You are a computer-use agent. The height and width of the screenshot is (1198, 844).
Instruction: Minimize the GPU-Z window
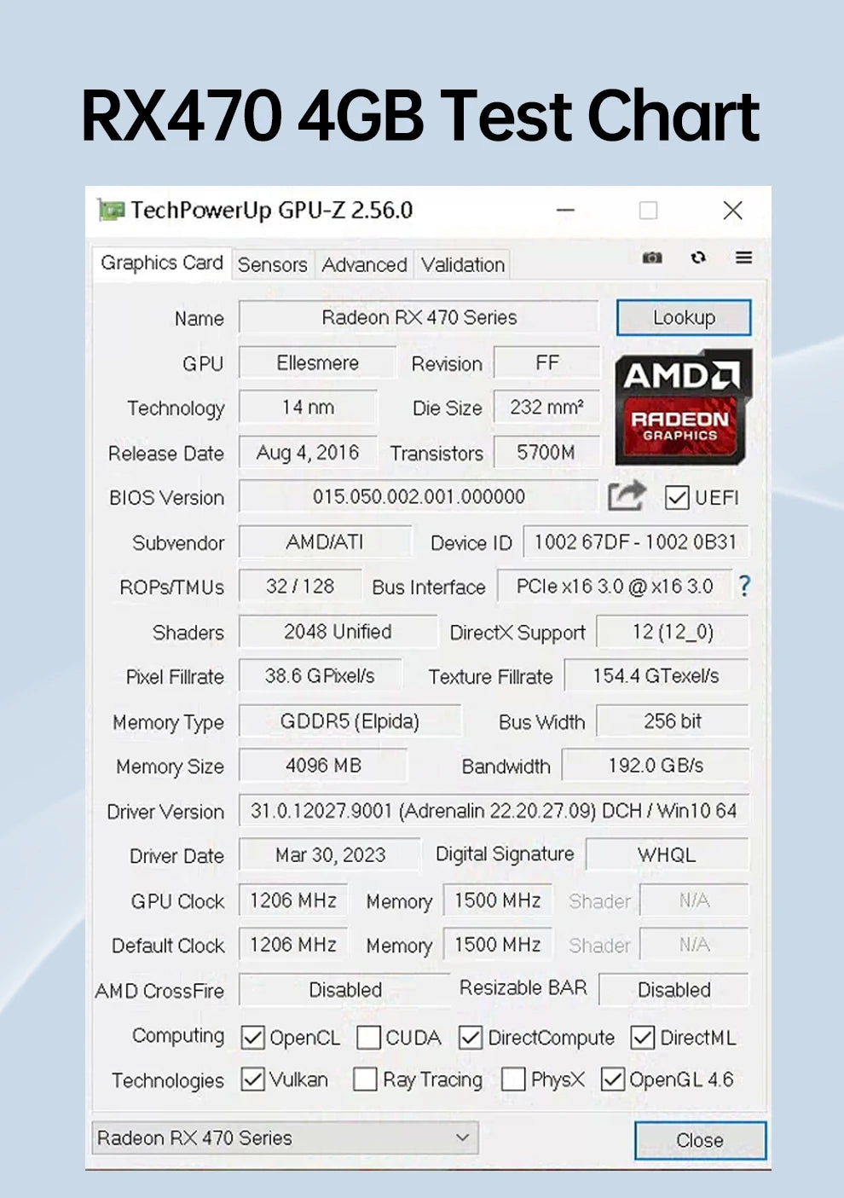click(565, 210)
